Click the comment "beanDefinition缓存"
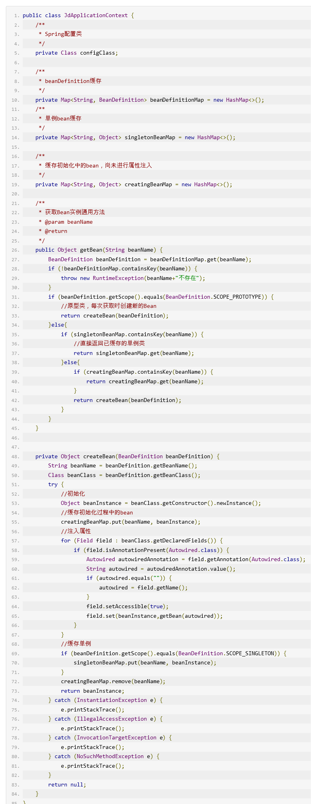 point(73,81)
